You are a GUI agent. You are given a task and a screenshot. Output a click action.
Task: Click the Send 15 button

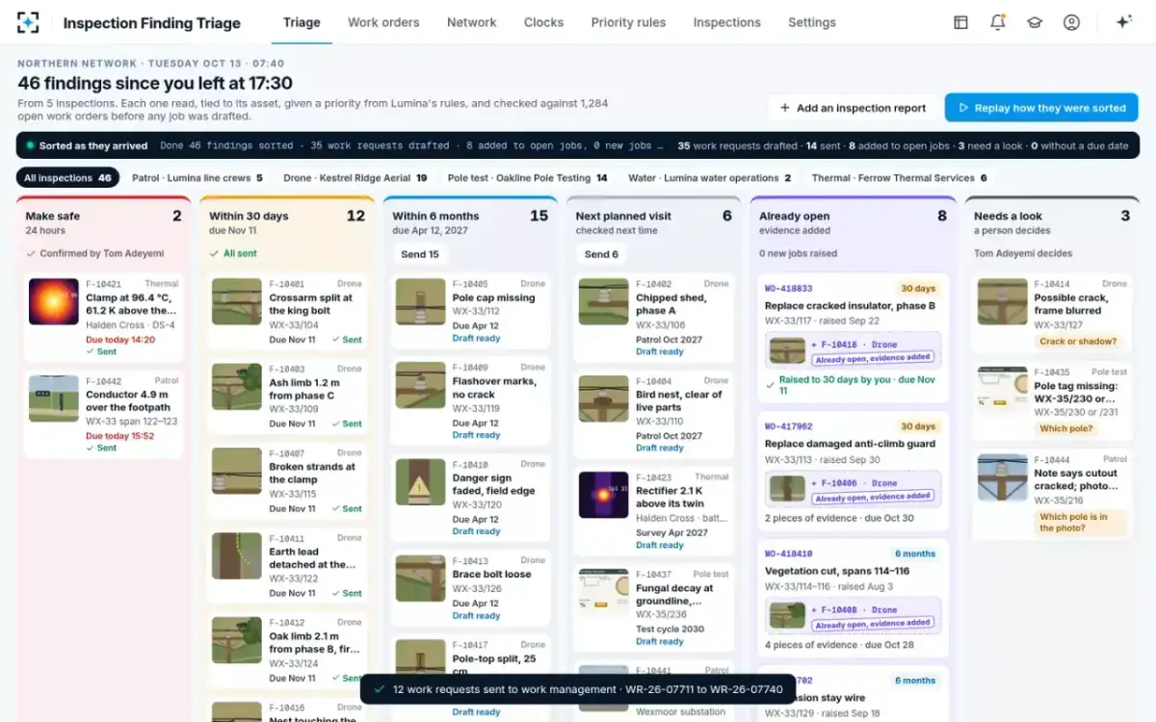coord(420,254)
